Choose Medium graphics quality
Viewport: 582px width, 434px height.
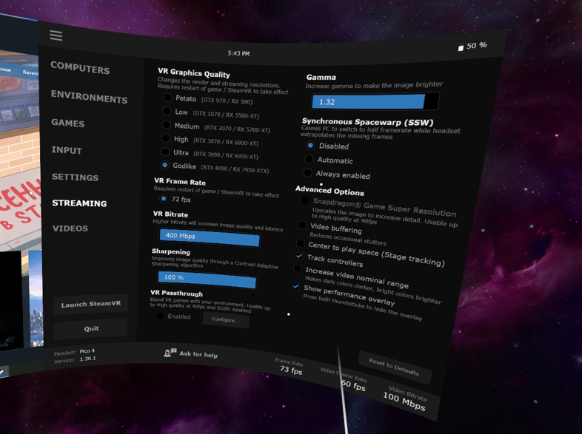point(167,125)
